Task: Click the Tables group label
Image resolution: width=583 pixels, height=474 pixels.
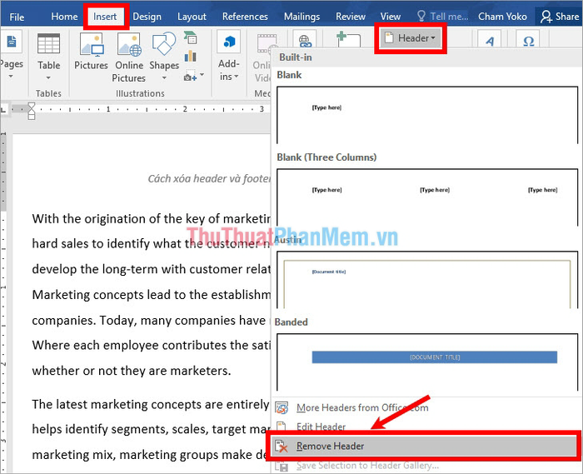Action: click(48, 93)
